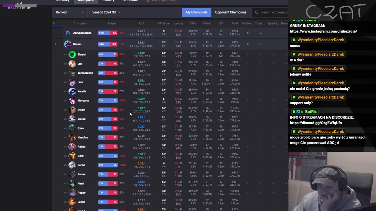This screenshot has width=376, height=211.
Task: Click the Yuumi portrait icon
Action: tap(72, 119)
